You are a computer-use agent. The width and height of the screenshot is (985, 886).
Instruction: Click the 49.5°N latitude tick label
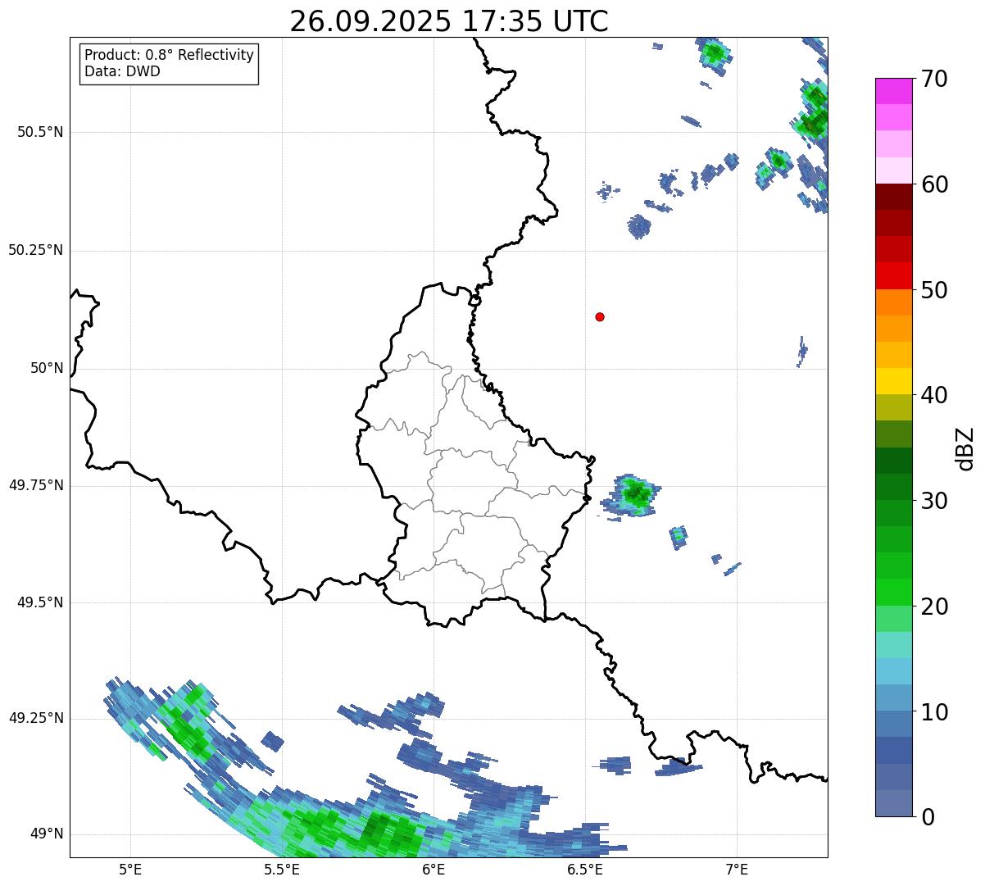(x=40, y=602)
